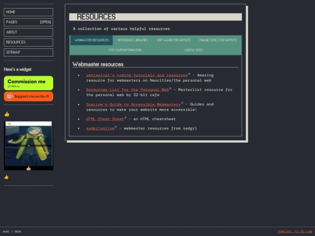
Task: Click external-link arrow after HTML Cheat Sheet
Action: coord(125,118)
